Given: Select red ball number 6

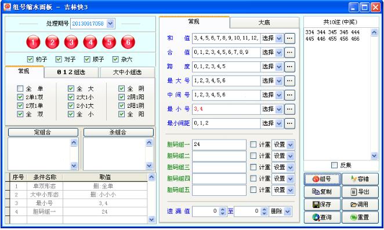Looking at the screenshot, I should click(x=128, y=42).
